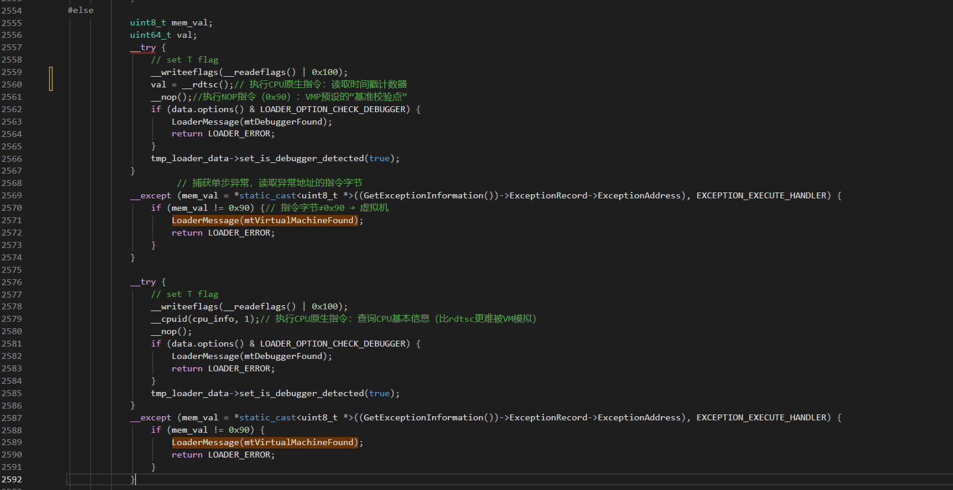Click line number 2576 in the gutter
The height and width of the screenshot is (490, 953).
point(12,282)
